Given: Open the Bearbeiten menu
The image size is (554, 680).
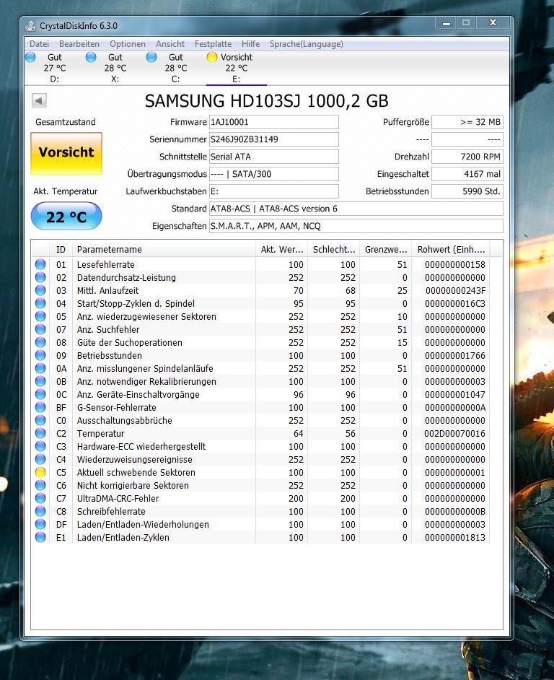Looking at the screenshot, I should pos(79,44).
